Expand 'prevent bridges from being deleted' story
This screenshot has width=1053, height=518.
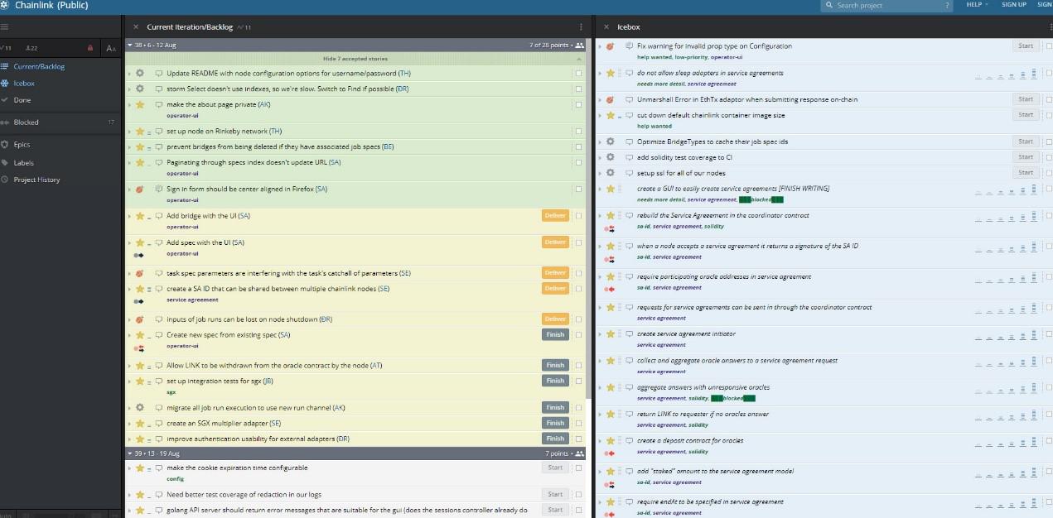click(129, 146)
